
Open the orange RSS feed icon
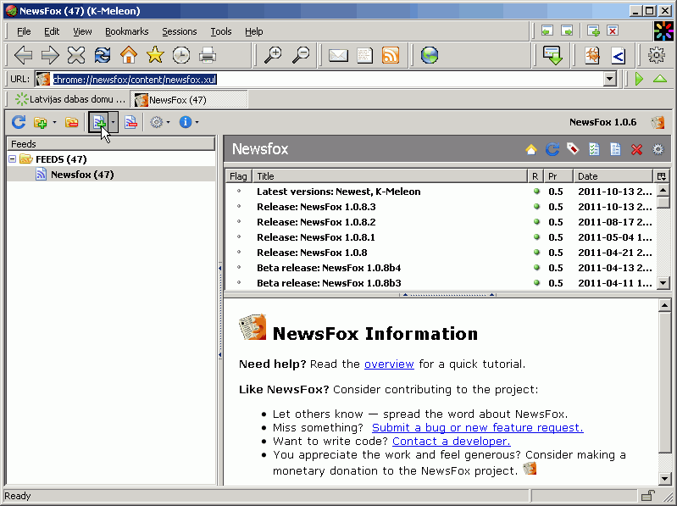391,55
